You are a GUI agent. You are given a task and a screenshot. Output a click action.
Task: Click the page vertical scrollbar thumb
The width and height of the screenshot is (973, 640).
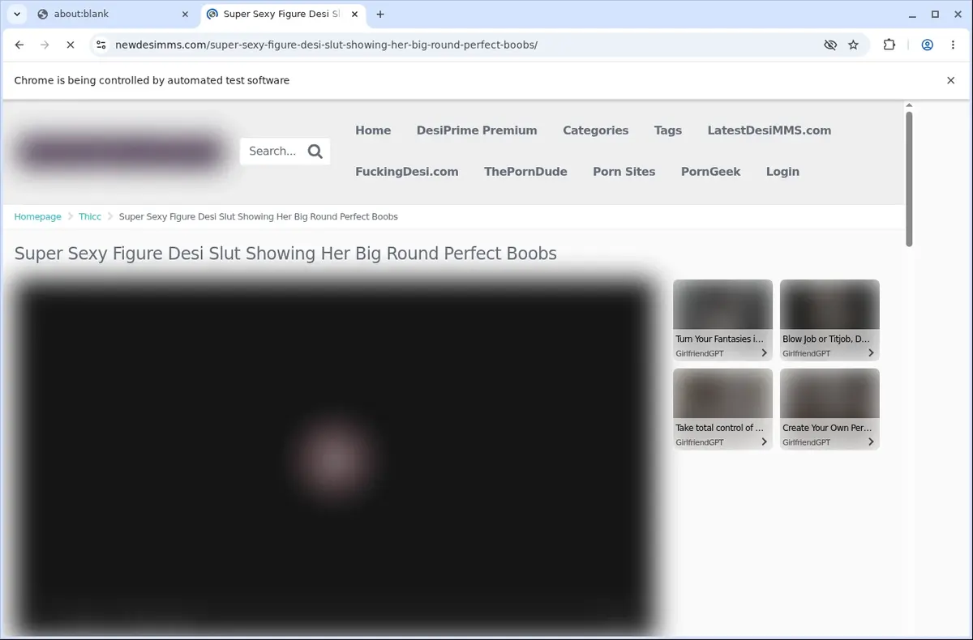point(909,178)
